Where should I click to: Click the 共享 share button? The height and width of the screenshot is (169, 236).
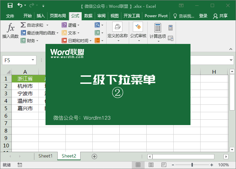(x=220, y=16)
